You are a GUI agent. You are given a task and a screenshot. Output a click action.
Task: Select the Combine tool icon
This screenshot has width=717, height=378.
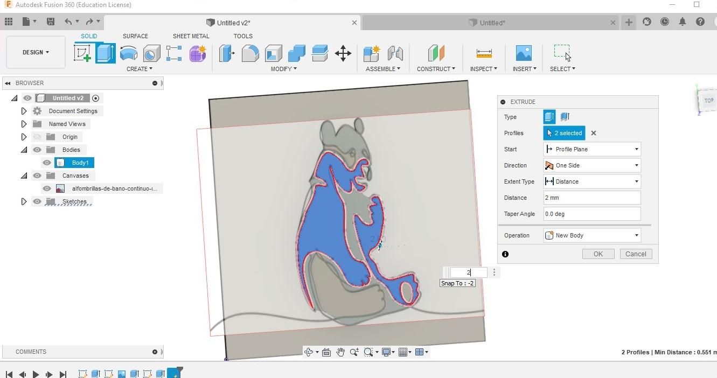click(296, 53)
